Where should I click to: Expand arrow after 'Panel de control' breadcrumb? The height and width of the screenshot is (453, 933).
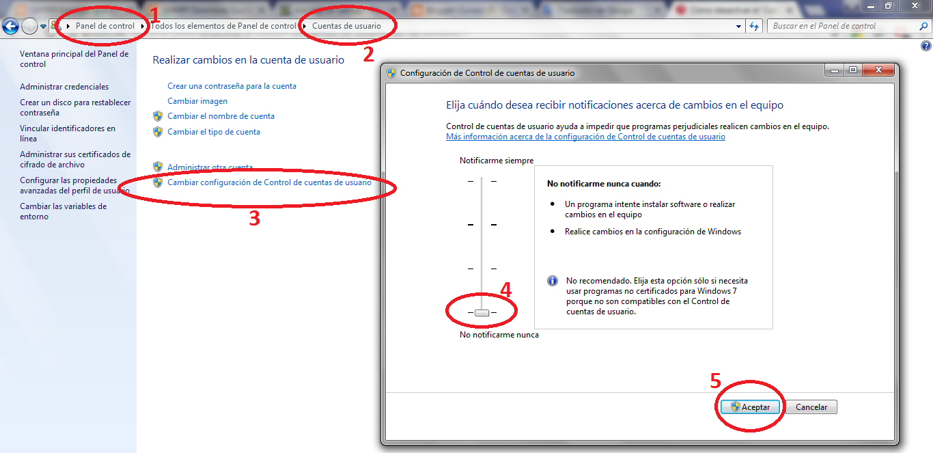coord(142,26)
